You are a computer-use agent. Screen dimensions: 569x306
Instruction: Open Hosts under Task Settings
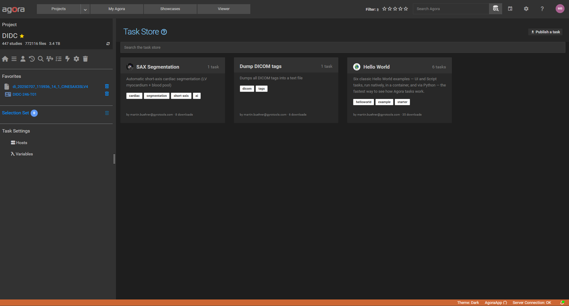tap(19, 143)
